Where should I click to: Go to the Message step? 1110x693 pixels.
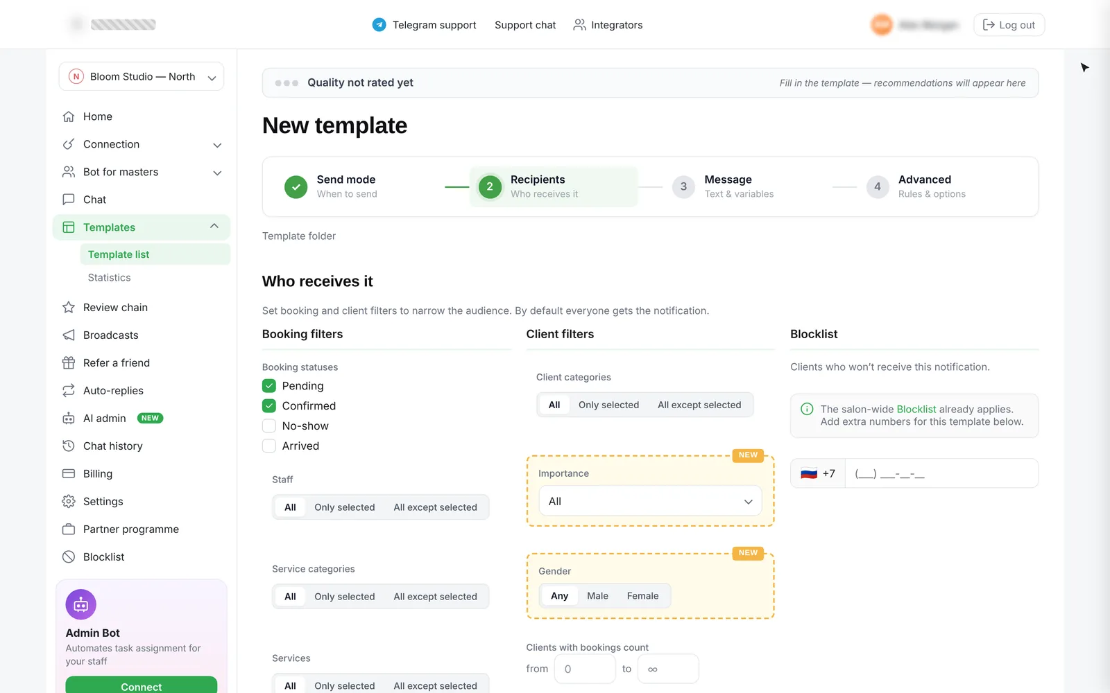click(x=723, y=186)
